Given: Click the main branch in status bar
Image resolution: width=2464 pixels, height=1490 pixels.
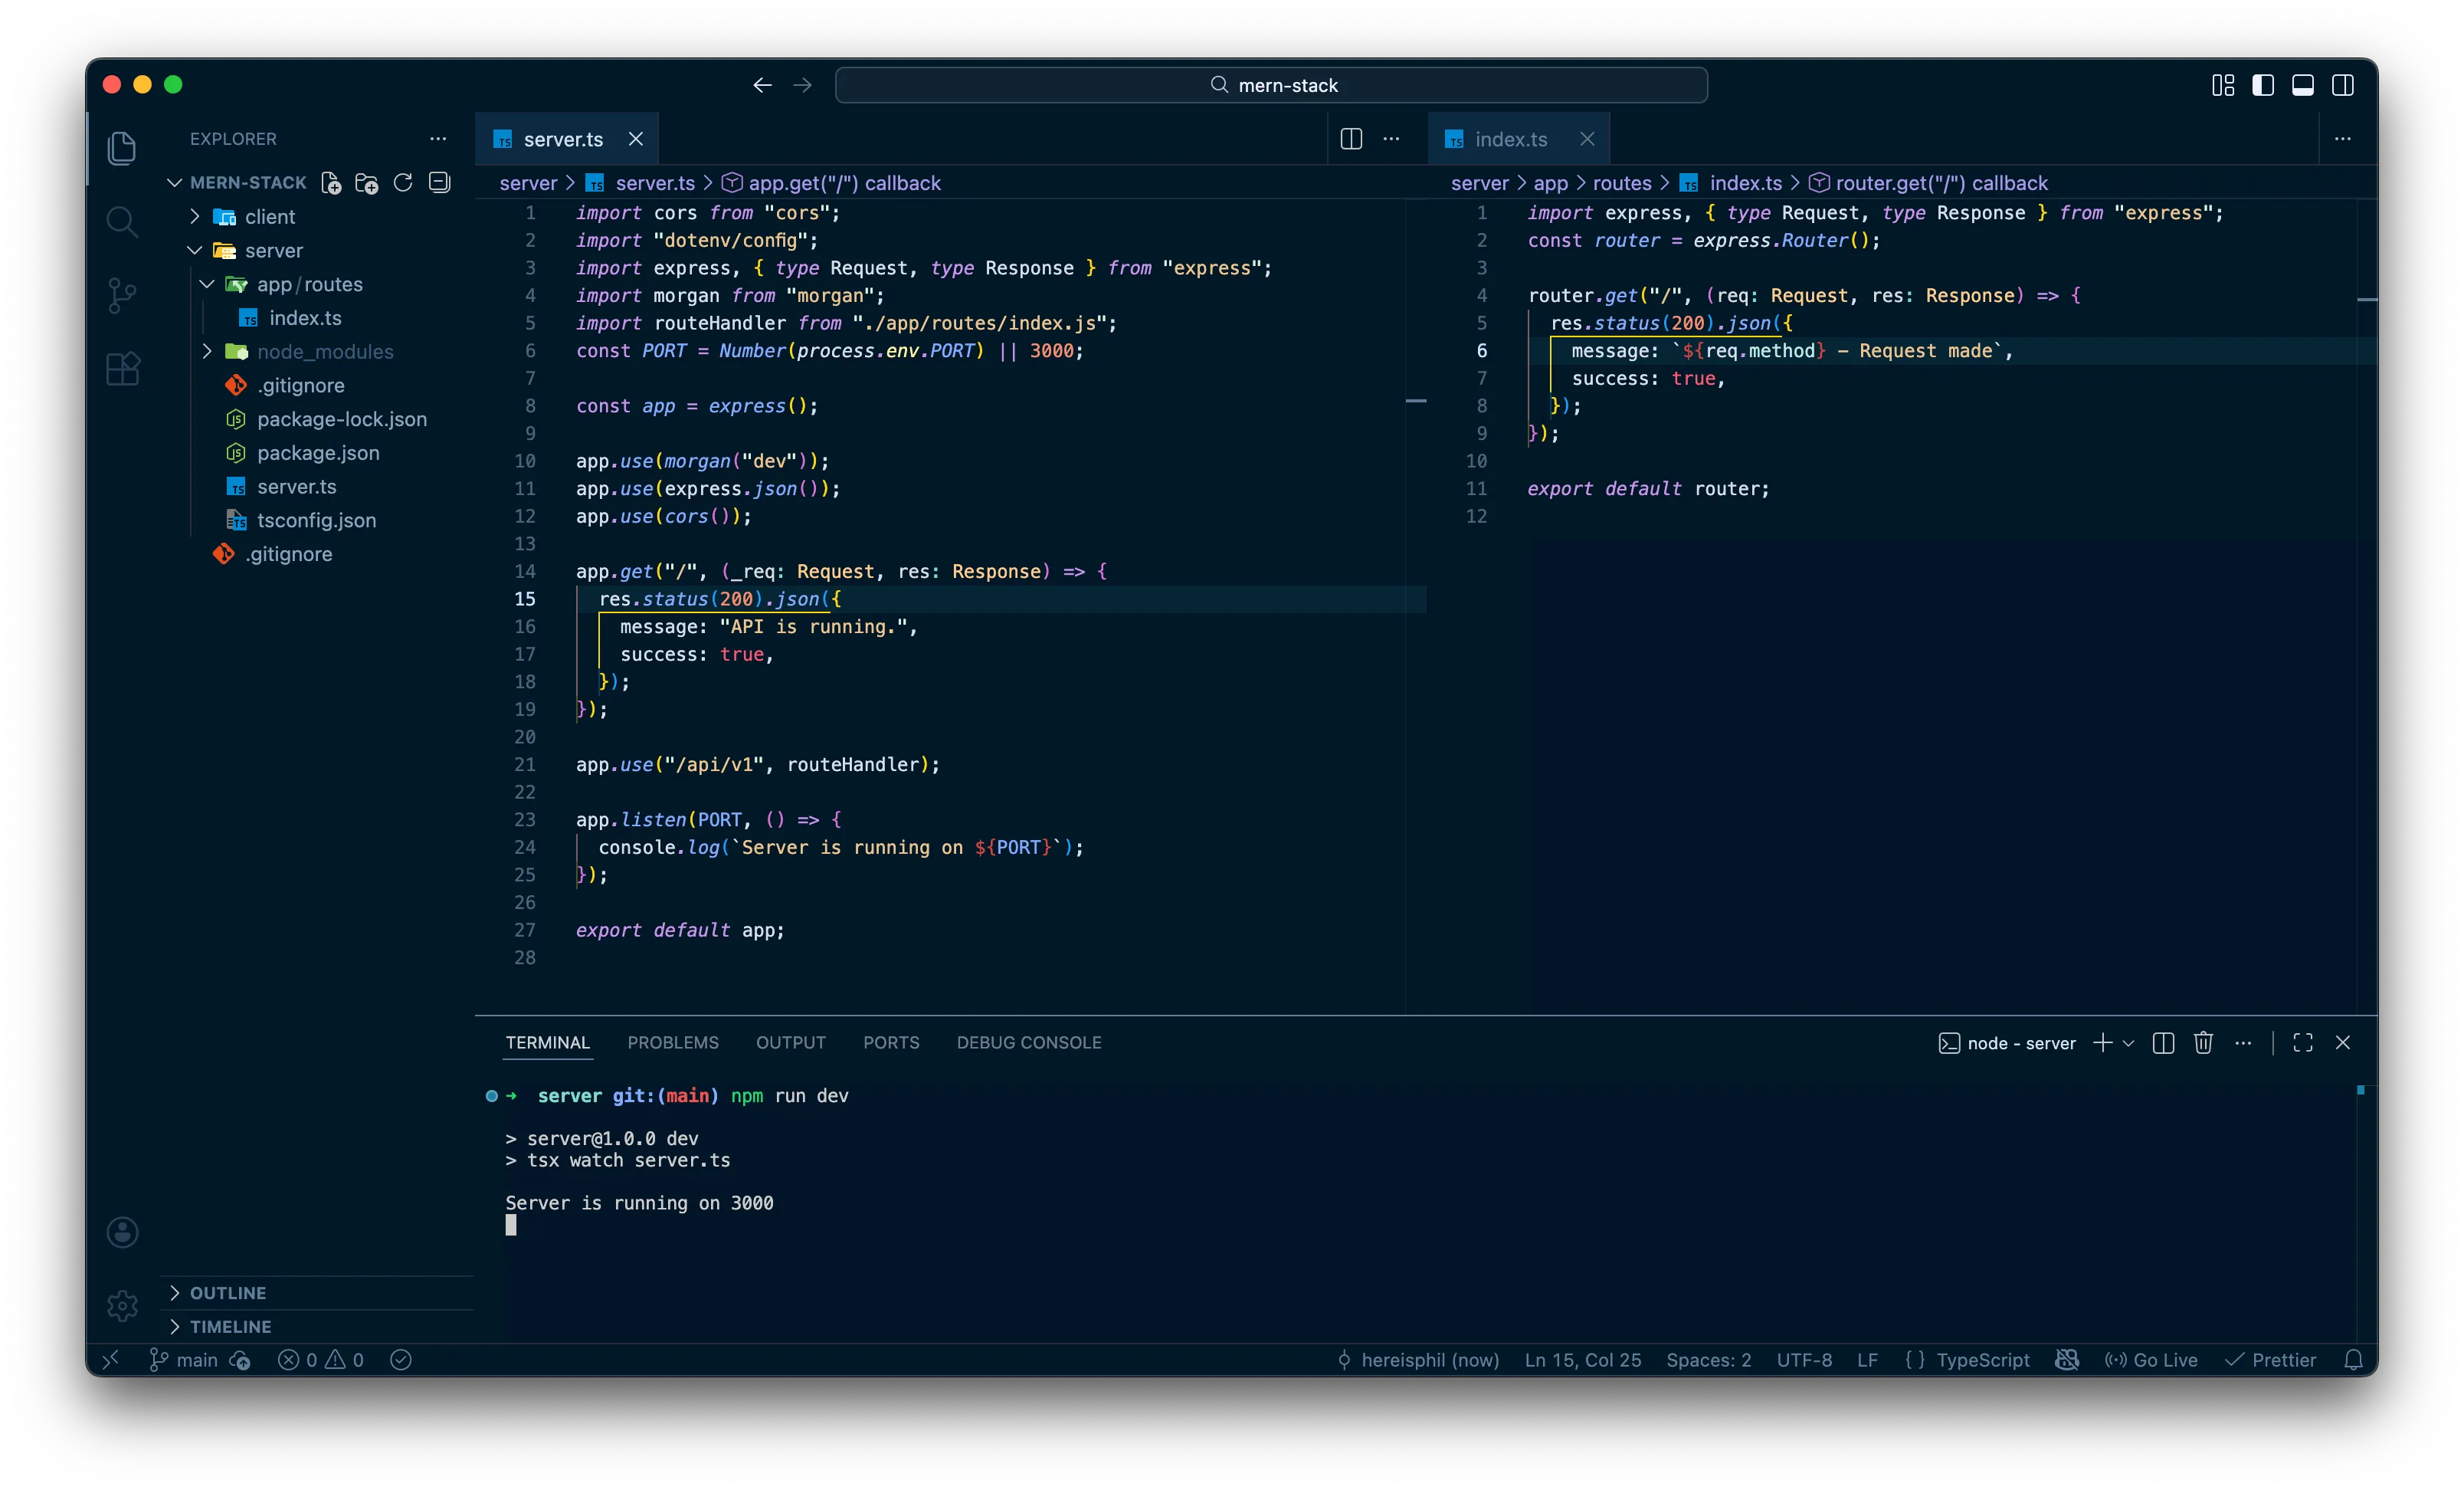Looking at the screenshot, I should pos(184,1360).
